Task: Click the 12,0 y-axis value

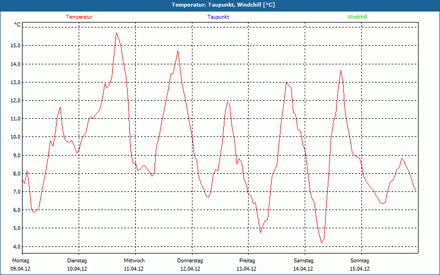Action: tap(15, 101)
